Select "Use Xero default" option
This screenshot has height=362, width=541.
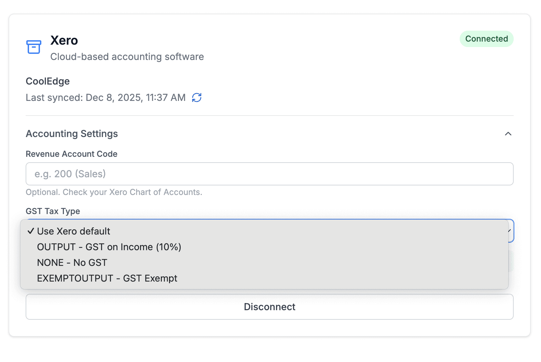[264, 231]
